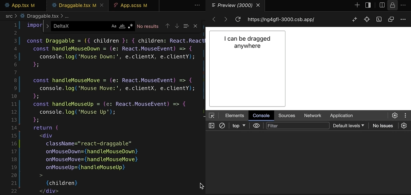Clear the console output

click(x=222, y=126)
